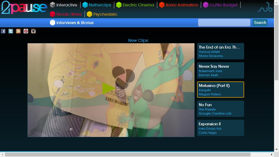The height and width of the screenshot is (157, 279).
Task: Open director Maria Dicieanu link
Action: point(211,56)
